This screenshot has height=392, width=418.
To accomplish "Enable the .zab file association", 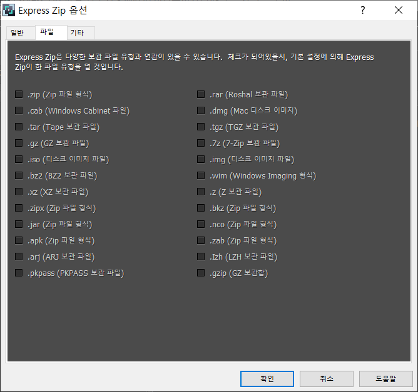I will point(201,240).
